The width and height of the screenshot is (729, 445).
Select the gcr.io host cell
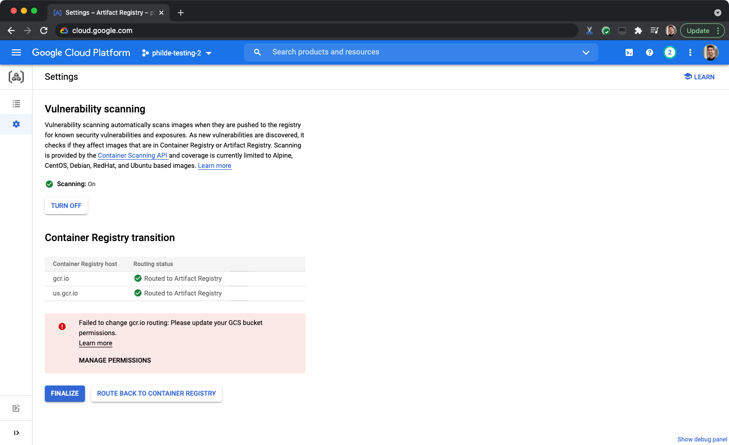point(61,279)
